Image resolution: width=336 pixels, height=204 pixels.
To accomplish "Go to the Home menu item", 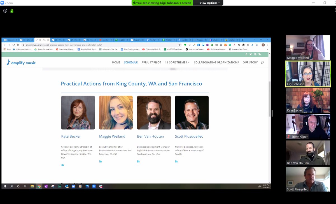I will pyautogui.click(x=116, y=62).
